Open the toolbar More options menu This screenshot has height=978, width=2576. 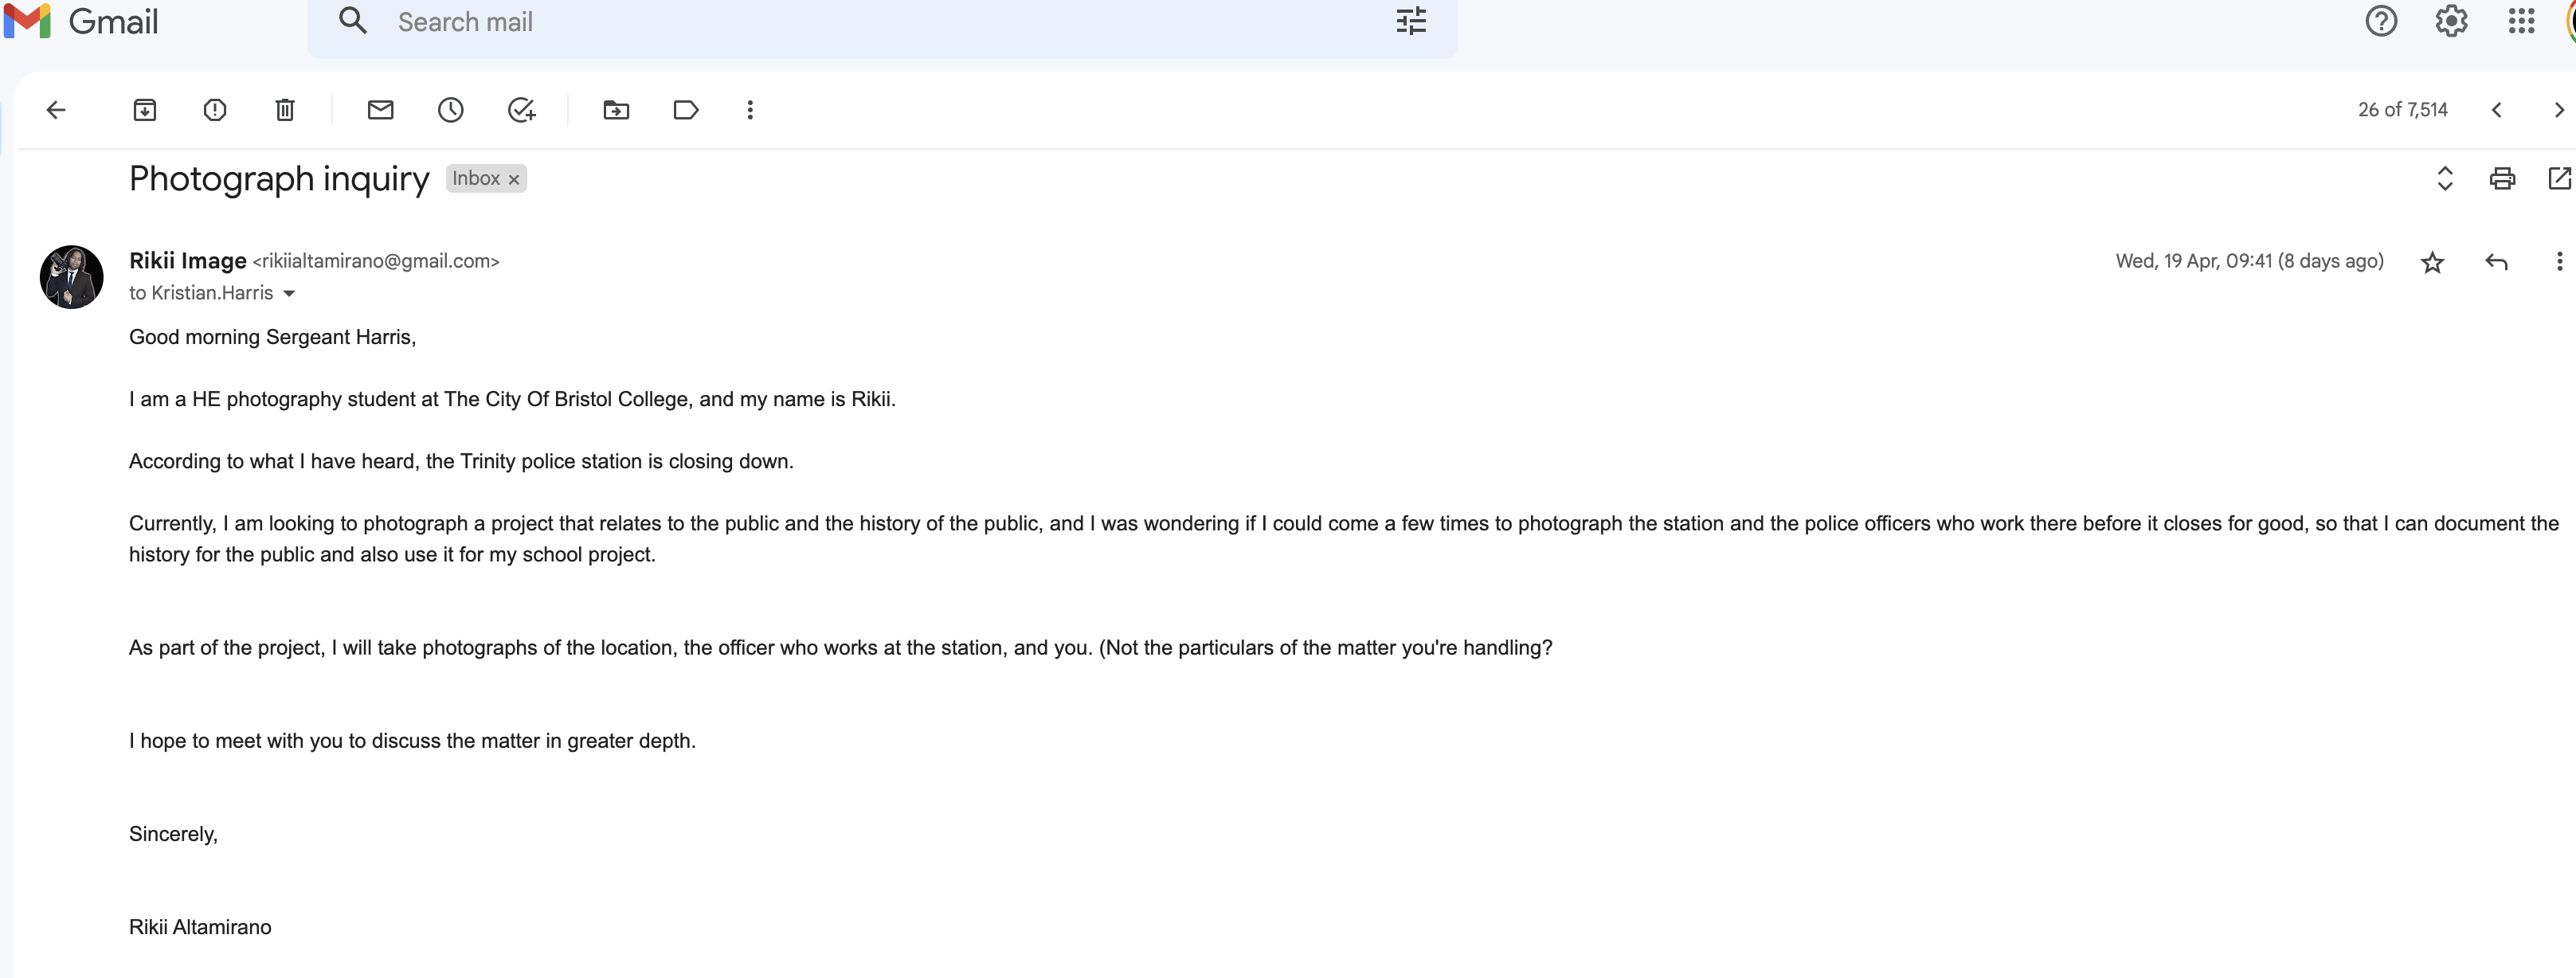point(750,110)
